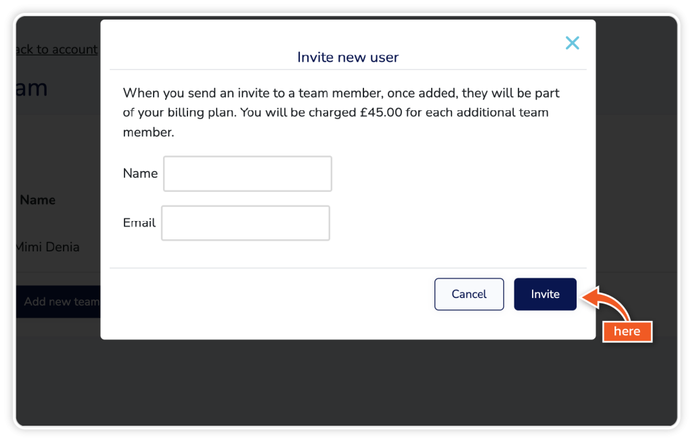This screenshot has height=442, width=693.
Task: Click the Name field label
Action: pyautogui.click(x=140, y=174)
